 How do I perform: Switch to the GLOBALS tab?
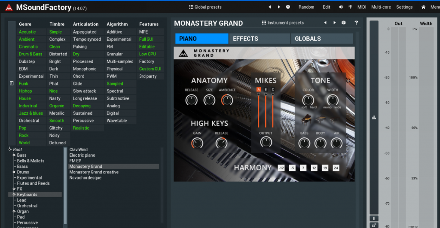tap(321, 38)
